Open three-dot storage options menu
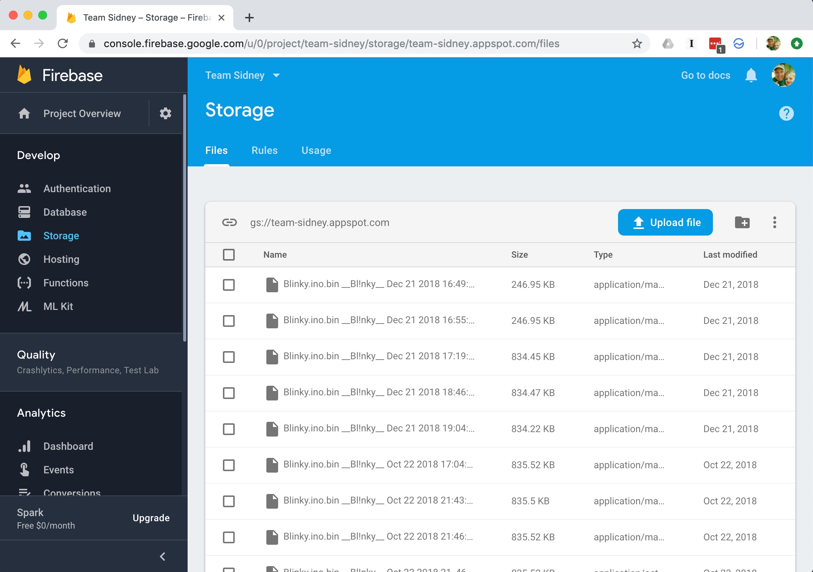The image size is (813, 572). (774, 222)
